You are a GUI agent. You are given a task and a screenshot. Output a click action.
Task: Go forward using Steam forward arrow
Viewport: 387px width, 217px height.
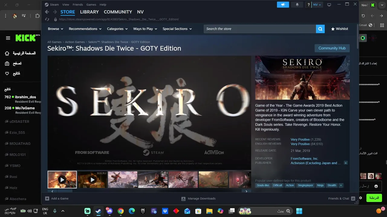pos(55,12)
